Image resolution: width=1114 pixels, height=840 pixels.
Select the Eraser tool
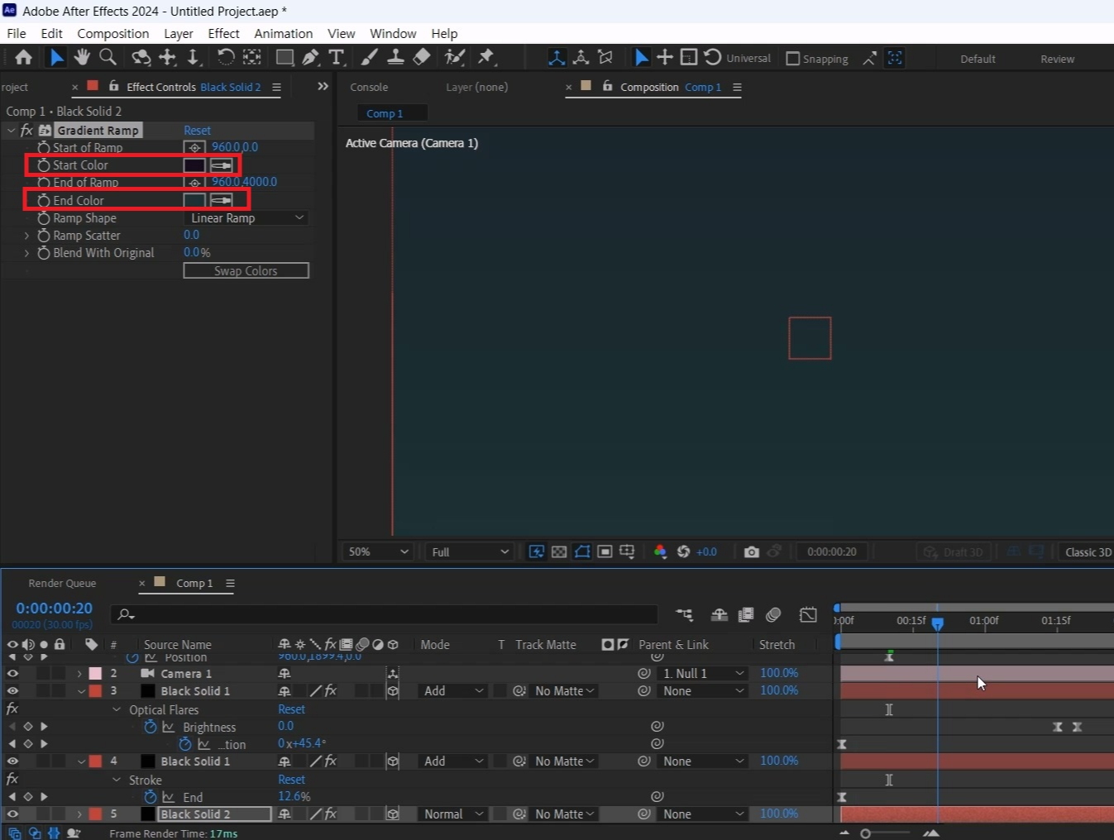click(x=422, y=57)
